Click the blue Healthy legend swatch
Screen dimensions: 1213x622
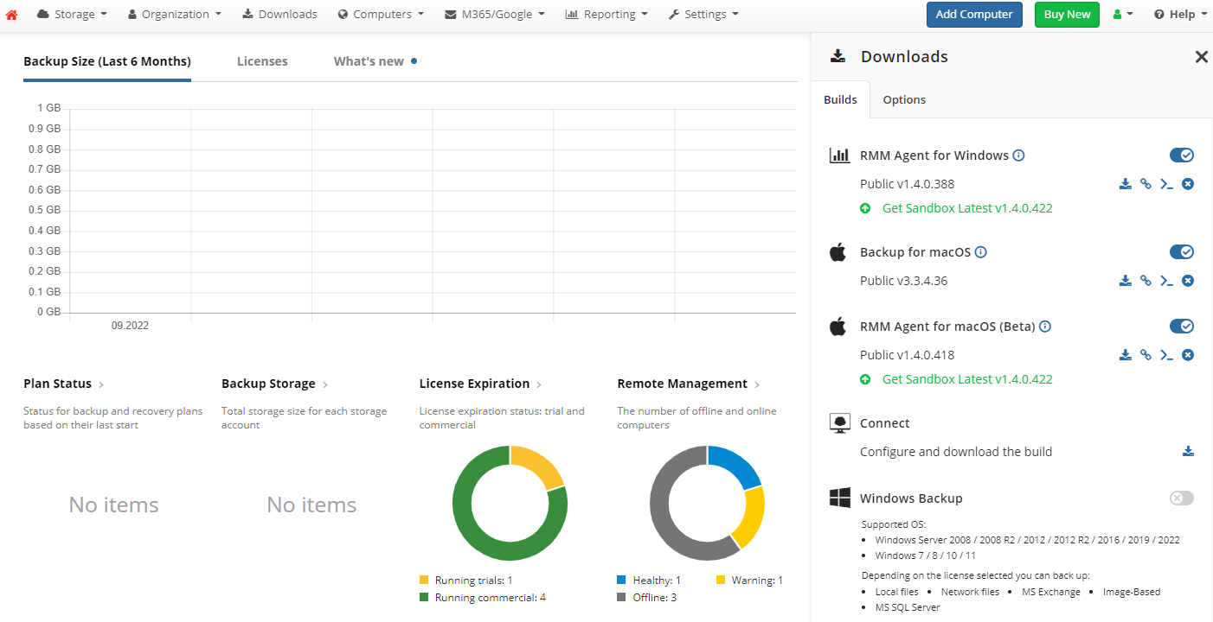pyautogui.click(x=621, y=581)
